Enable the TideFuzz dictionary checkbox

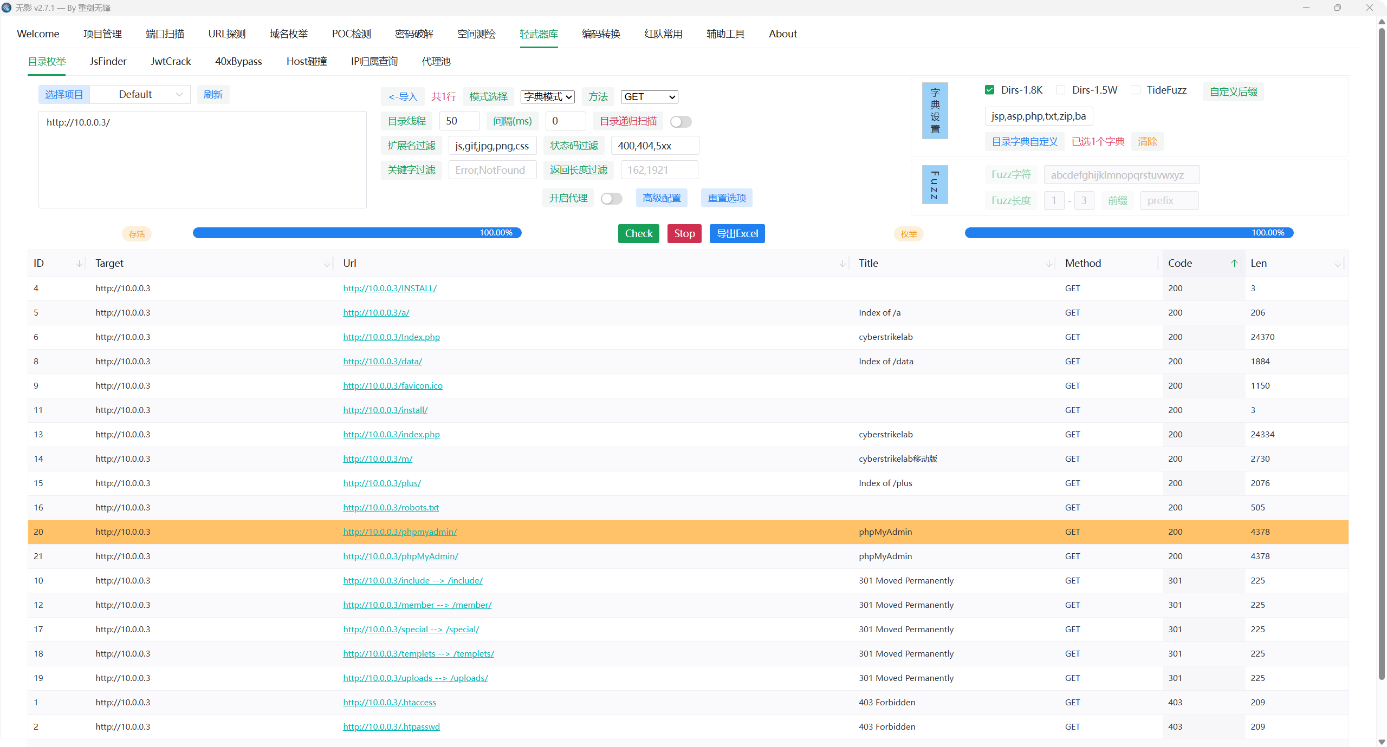tap(1136, 90)
